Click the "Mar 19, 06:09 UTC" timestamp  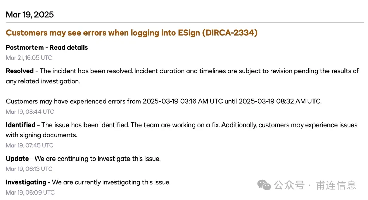click(x=30, y=193)
